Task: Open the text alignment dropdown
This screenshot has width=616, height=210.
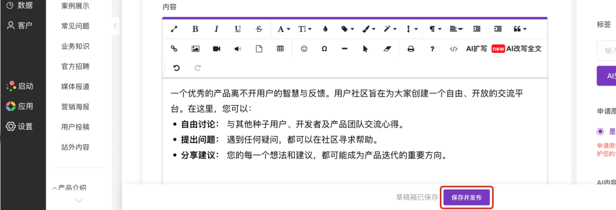Action: (456, 29)
